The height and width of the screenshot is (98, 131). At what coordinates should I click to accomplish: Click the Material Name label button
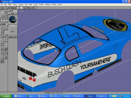point(13,37)
